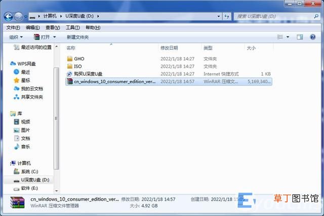
Task: Select 库 in navigation pane
Action: 16,114
